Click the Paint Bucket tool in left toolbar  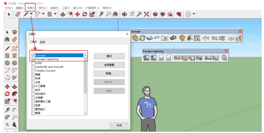tap(7, 39)
